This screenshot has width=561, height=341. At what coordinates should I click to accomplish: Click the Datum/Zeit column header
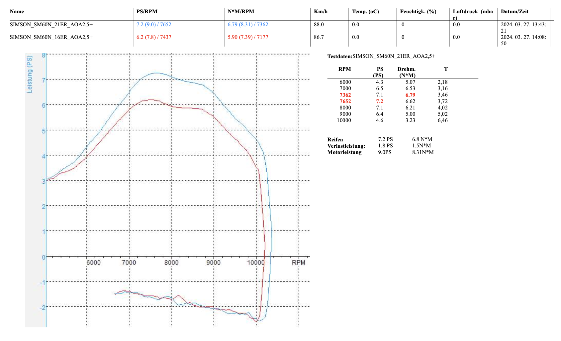[x=514, y=12]
